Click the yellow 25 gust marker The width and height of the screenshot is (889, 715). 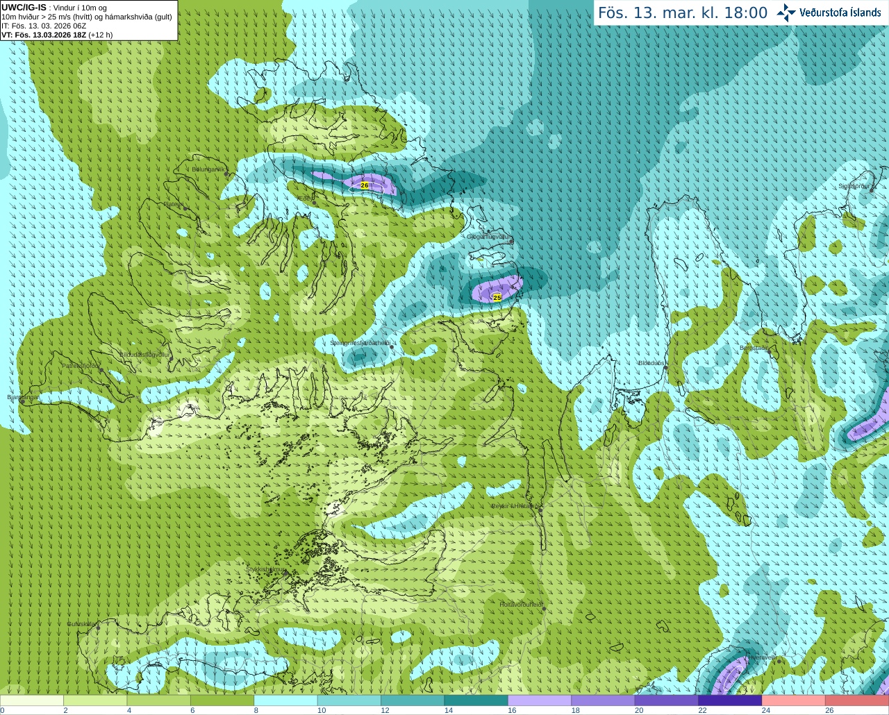pyautogui.click(x=497, y=297)
